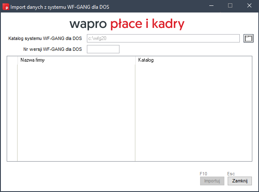
Task: Minimize the import window
Action: coord(211,6)
